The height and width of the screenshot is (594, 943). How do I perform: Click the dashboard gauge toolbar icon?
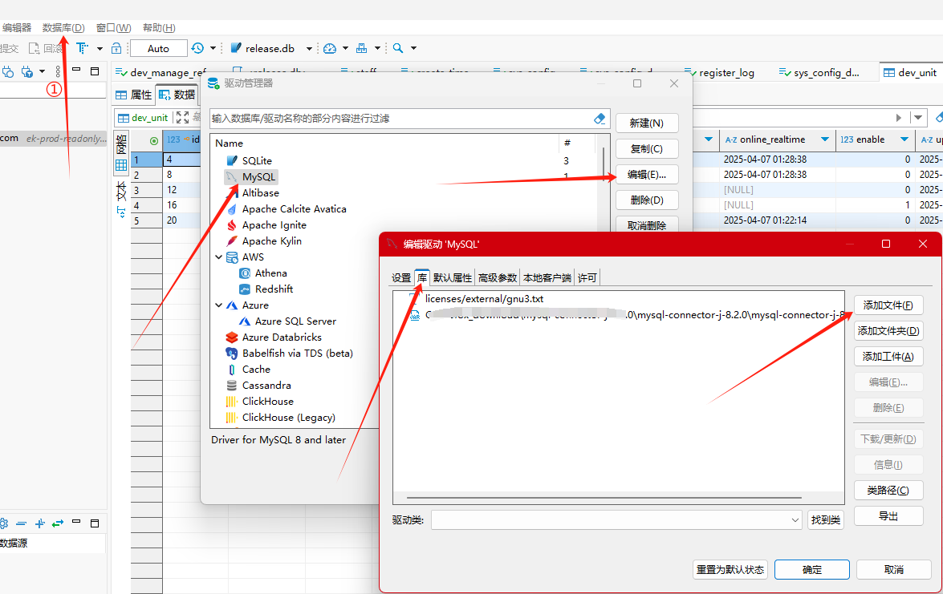[330, 48]
